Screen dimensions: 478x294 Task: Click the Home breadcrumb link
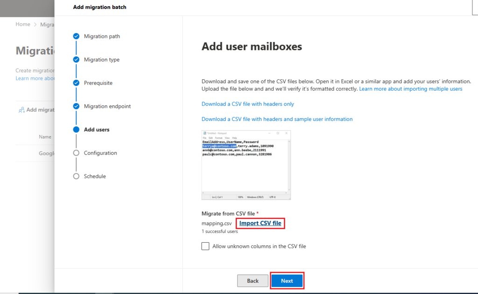22,24
